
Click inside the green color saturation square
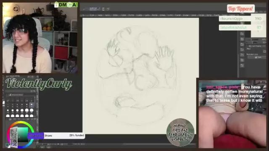23,135
